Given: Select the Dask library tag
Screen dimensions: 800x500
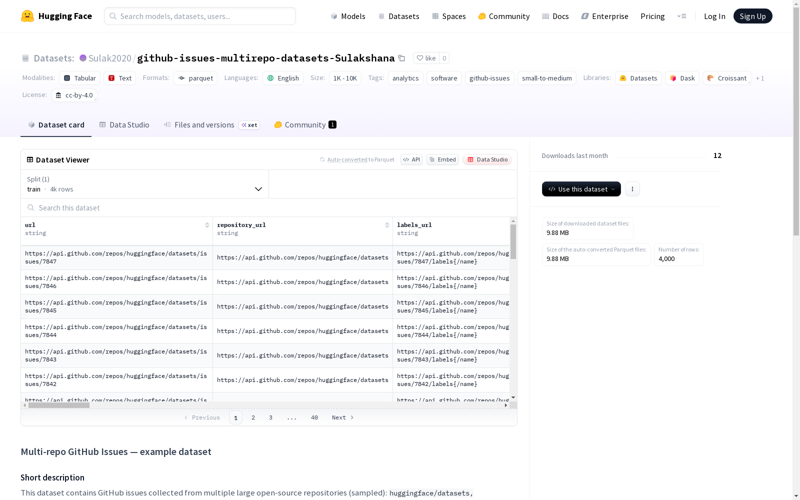Looking at the screenshot, I should [682, 78].
